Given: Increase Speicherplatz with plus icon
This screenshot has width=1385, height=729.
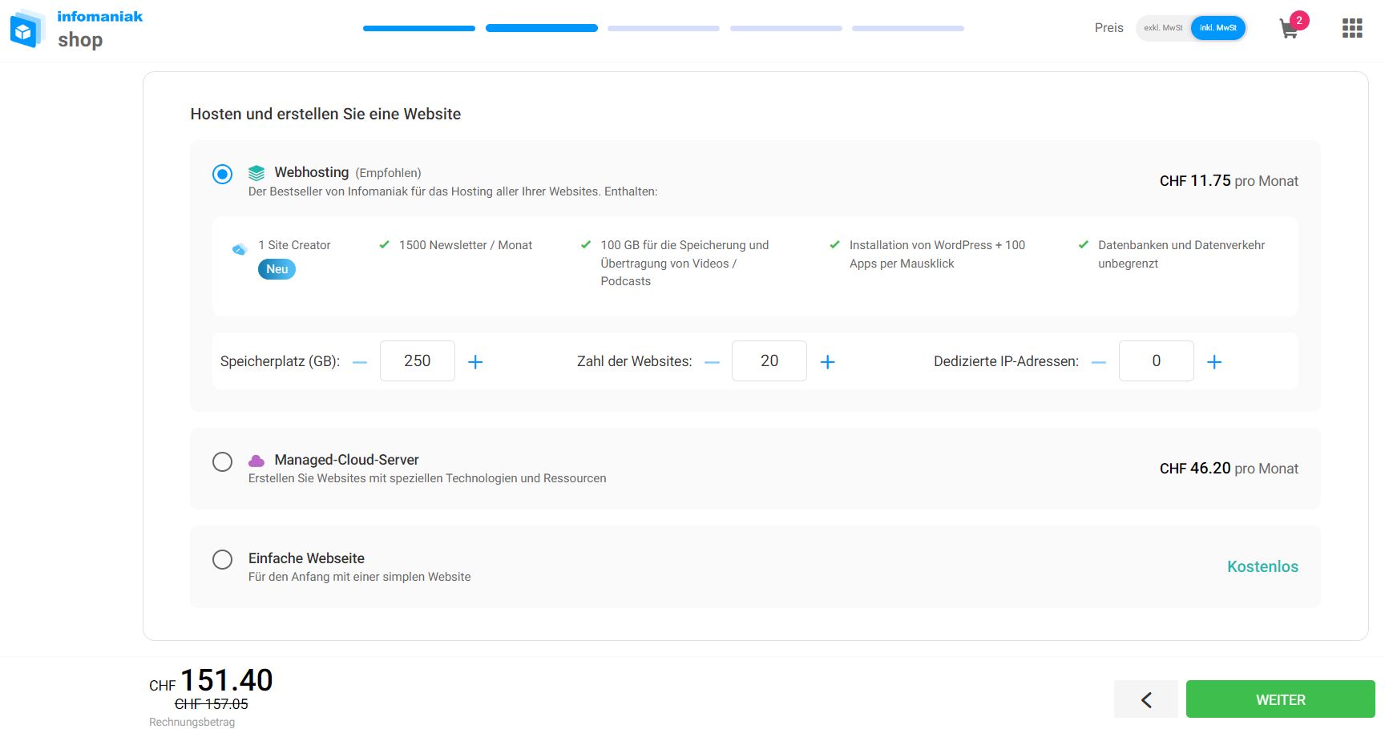Looking at the screenshot, I should 475,362.
